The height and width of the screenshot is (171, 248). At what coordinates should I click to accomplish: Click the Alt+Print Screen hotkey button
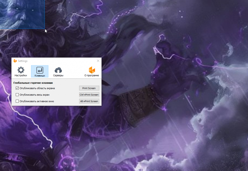tap(89, 101)
